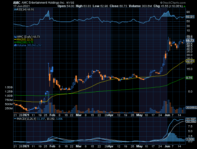Click the Volume 303,563,232 legend text

coord(29,45)
